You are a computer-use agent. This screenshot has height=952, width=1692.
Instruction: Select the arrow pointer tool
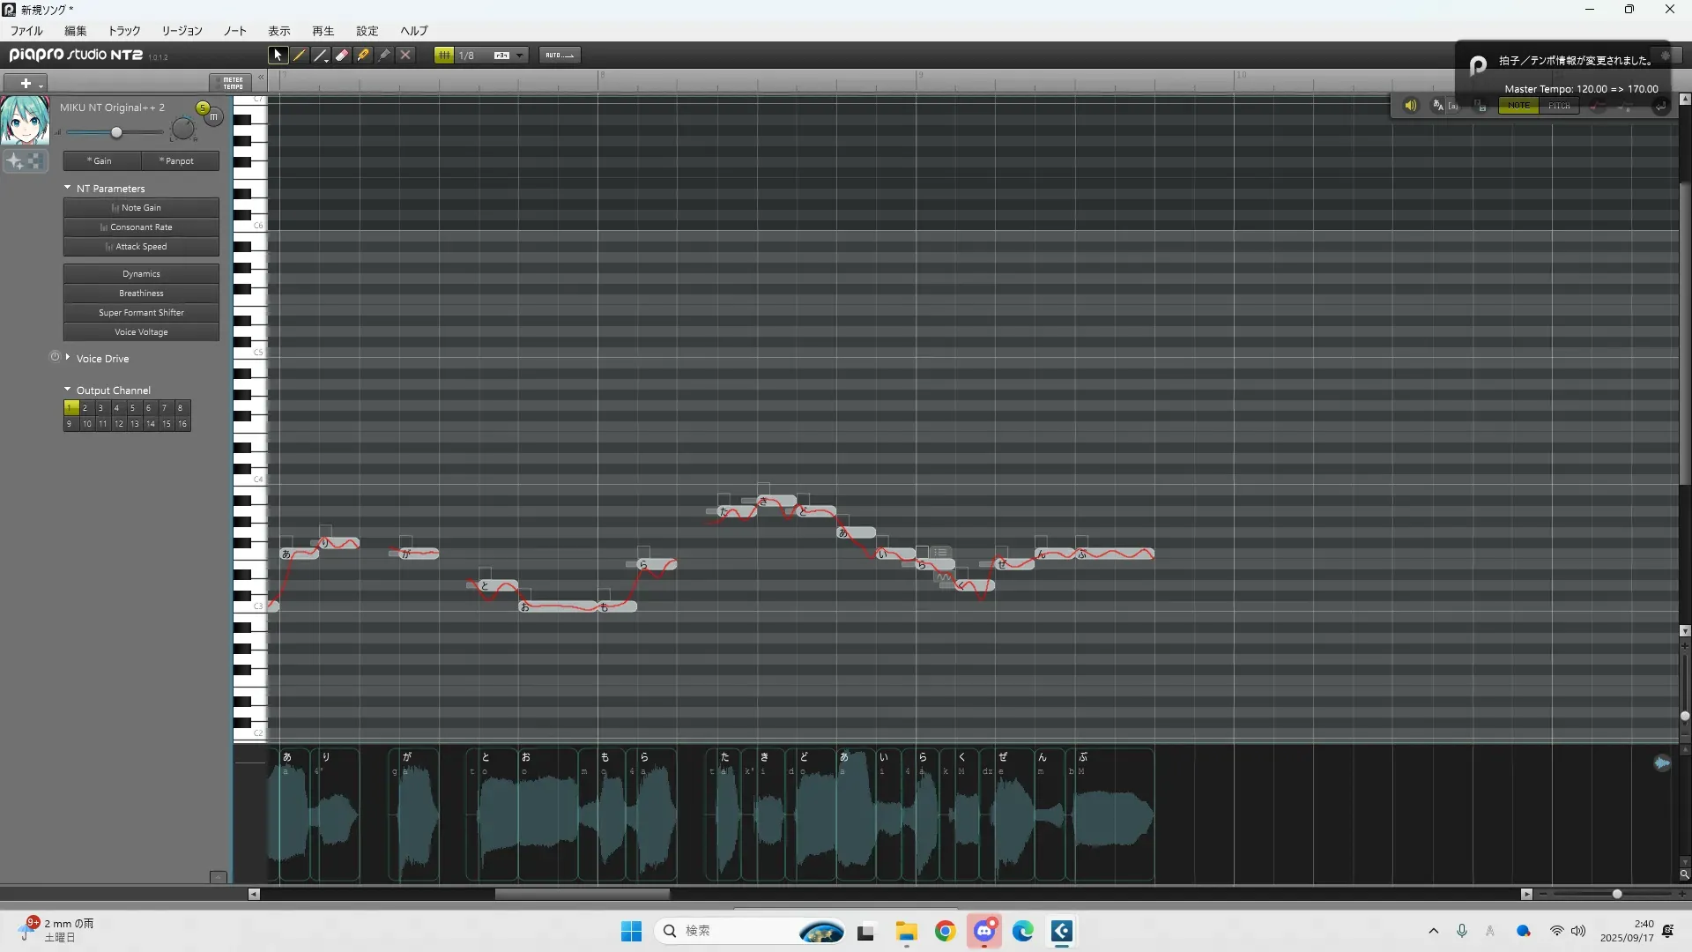(278, 55)
